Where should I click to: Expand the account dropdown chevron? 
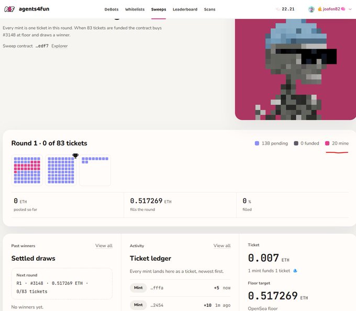coord(350,9)
